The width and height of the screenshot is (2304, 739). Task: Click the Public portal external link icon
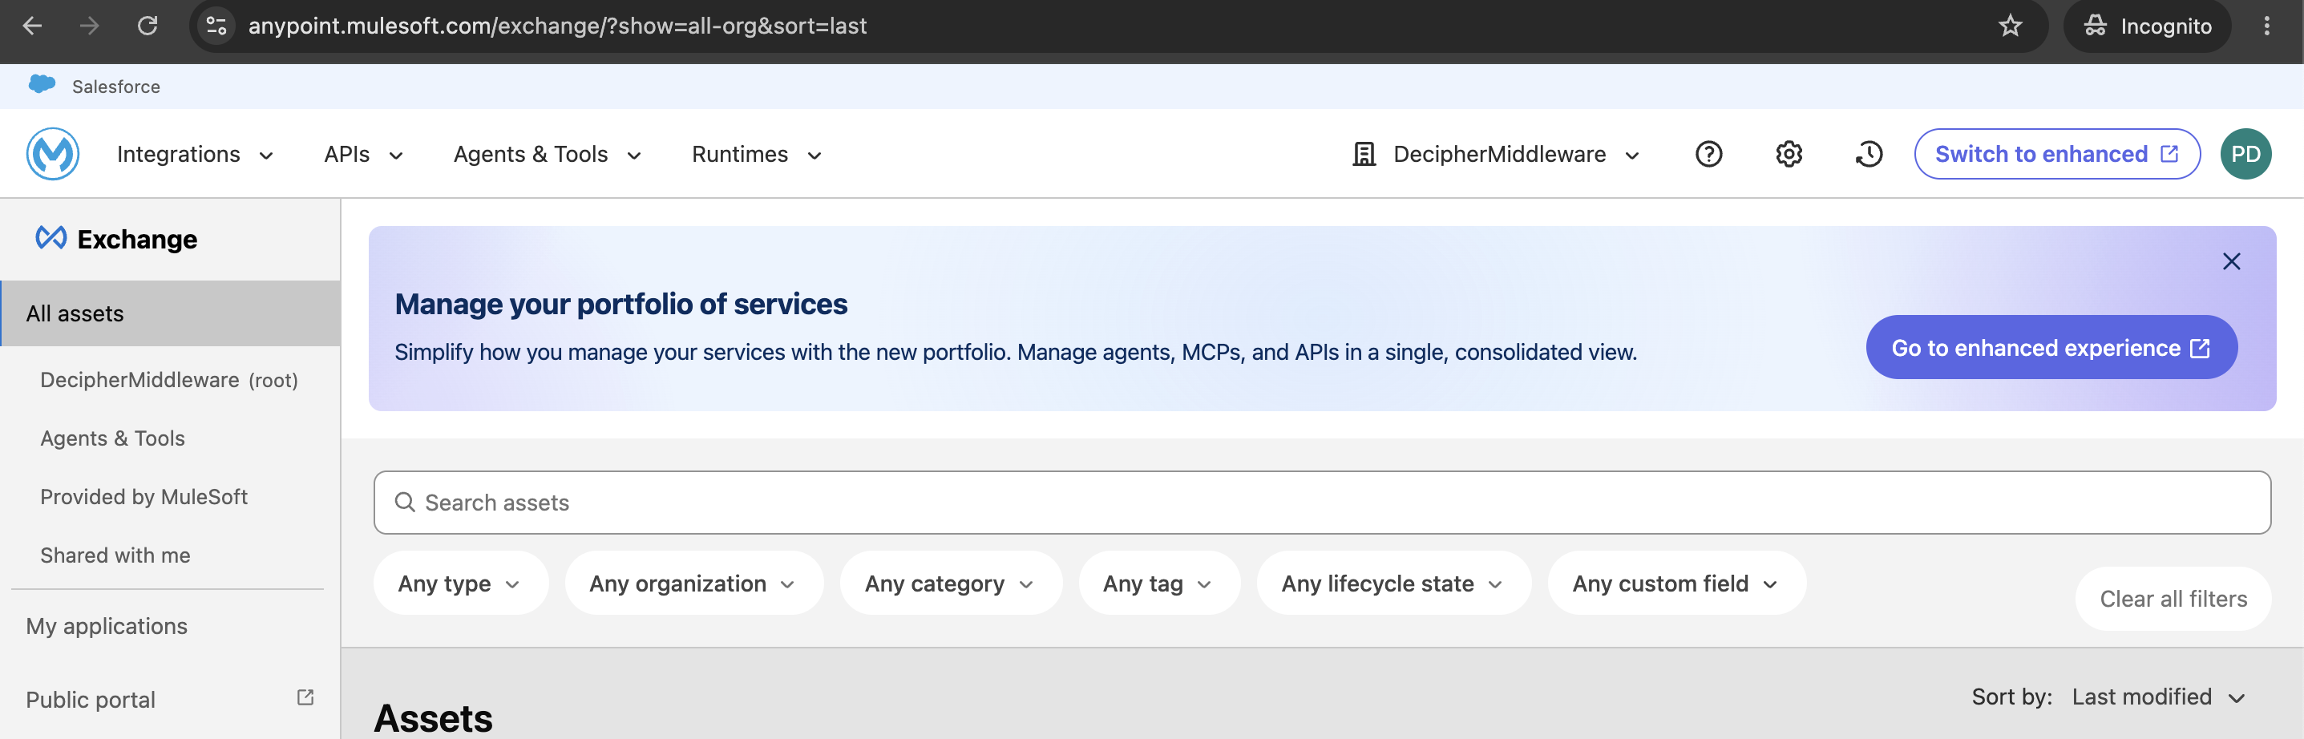pos(305,697)
